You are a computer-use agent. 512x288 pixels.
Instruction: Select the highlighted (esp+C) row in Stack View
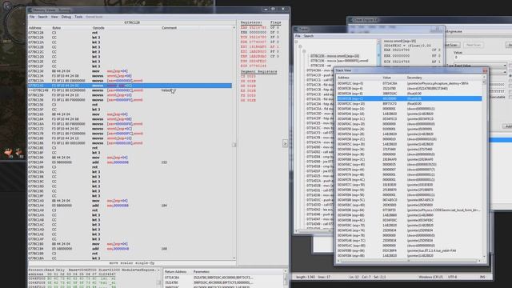click(409, 98)
